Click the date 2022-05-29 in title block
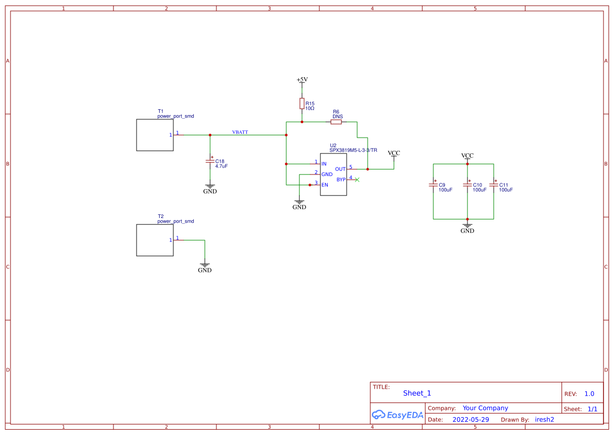This screenshot has height=435, width=614. click(470, 419)
